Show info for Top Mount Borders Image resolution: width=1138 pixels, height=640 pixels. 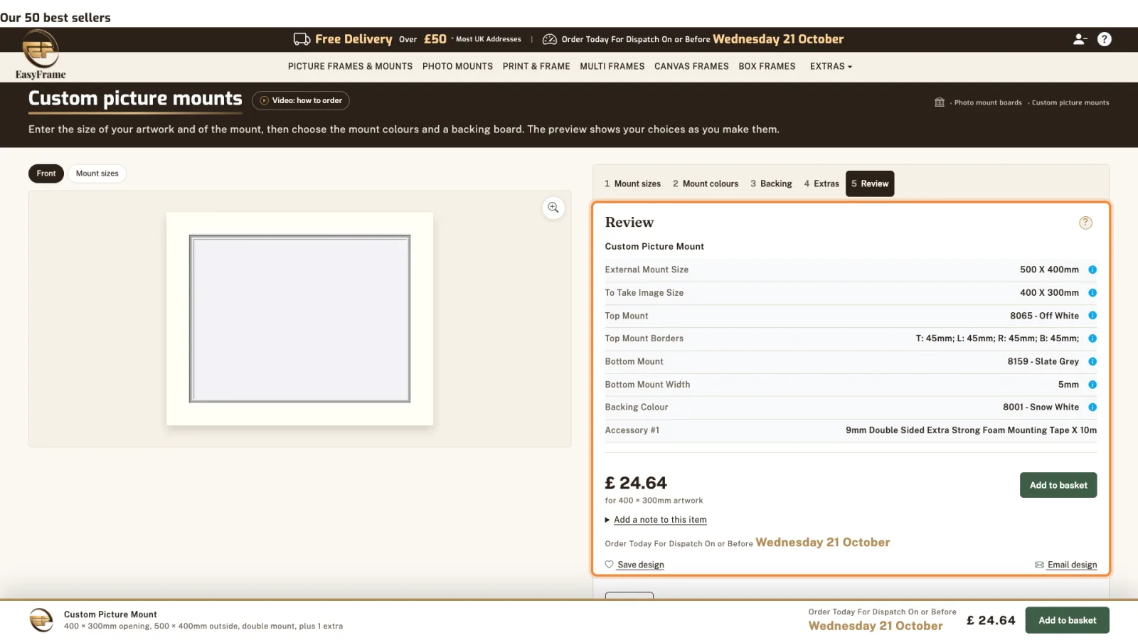[1092, 338]
